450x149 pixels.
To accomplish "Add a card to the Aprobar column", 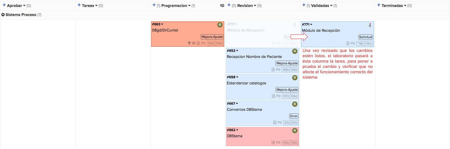I will 4,5.
